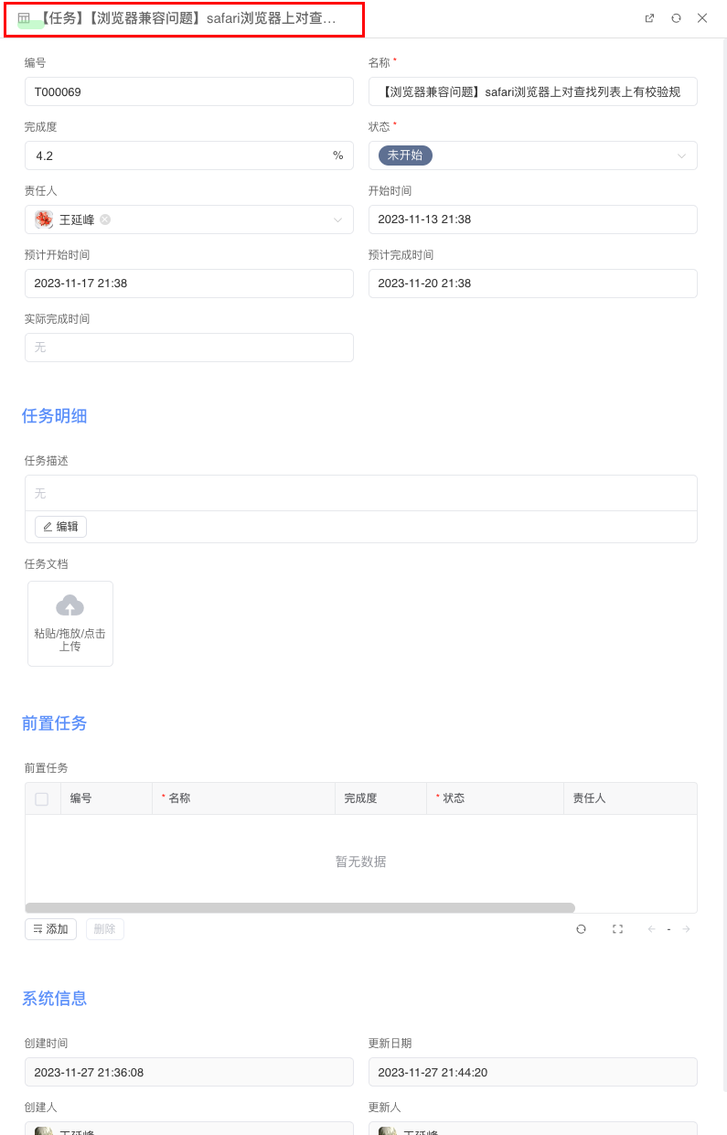727x1135 pixels.
Task: Click the 编辑 button under 任务描述
Action: coord(60,527)
